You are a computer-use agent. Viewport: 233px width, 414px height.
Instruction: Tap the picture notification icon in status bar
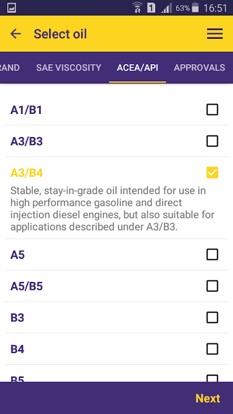click(11, 8)
